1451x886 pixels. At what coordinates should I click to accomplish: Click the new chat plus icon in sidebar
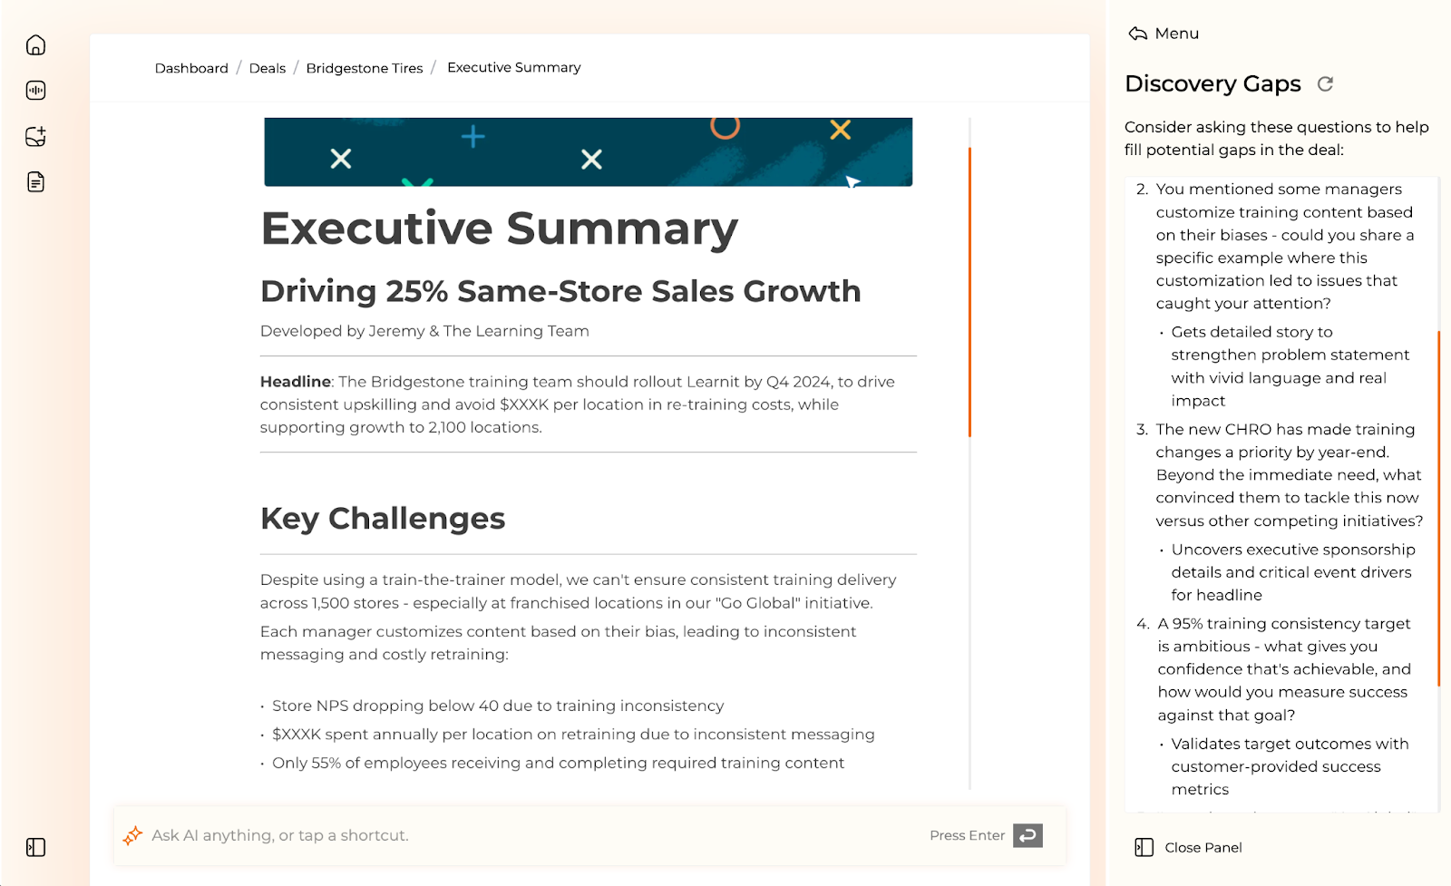coord(36,137)
